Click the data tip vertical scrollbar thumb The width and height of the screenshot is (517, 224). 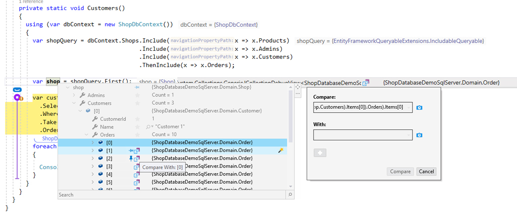290,116
